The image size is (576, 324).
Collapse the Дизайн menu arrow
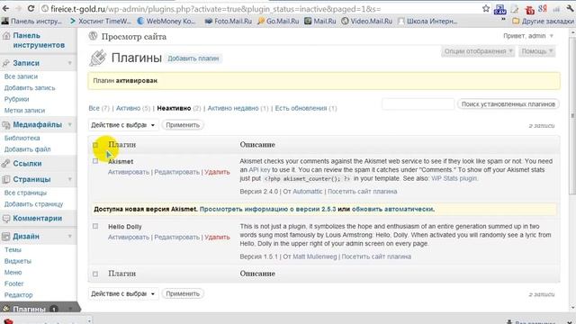[70, 237]
